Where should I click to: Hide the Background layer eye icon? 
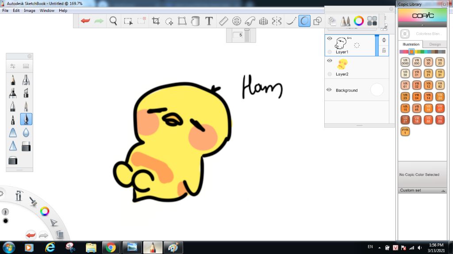tap(329, 90)
